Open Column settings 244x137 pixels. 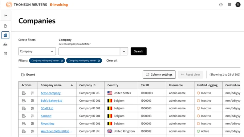159,75
